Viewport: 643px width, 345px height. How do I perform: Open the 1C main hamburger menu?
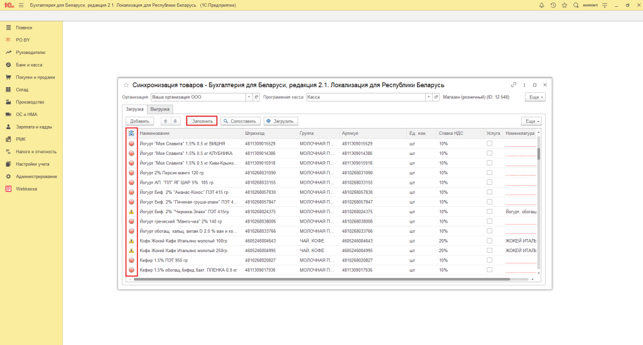tap(21, 5)
